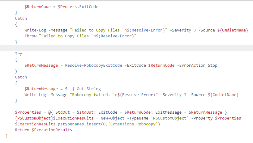The width and height of the screenshot is (253, 143).
Task: Click ${CmdletName} on the Failed to Copy line
Action: 233,30
